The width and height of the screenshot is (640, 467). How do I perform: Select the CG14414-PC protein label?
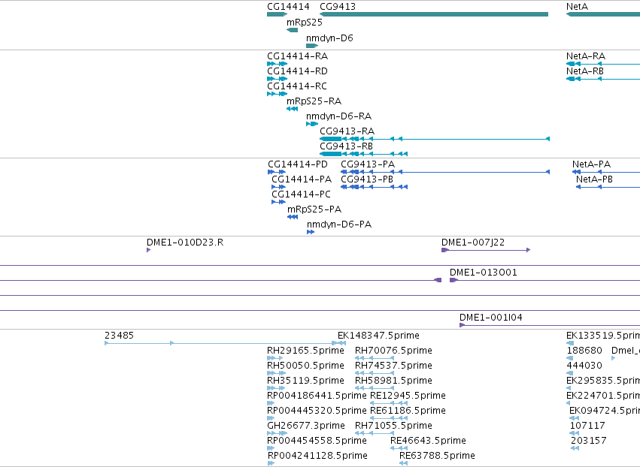(302, 194)
